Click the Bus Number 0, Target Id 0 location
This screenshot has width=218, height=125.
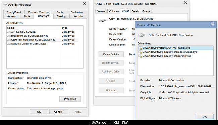[46, 83]
